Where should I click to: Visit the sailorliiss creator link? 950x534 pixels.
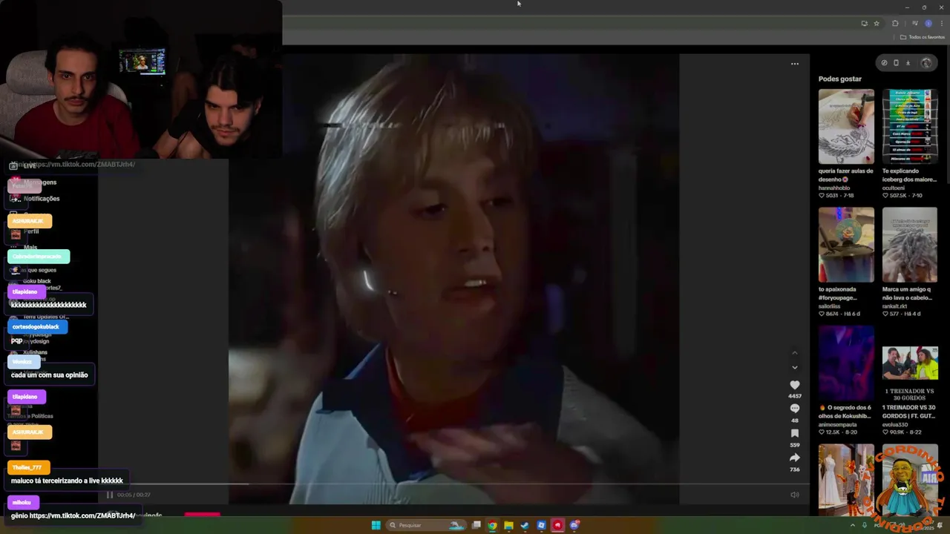pyautogui.click(x=831, y=306)
